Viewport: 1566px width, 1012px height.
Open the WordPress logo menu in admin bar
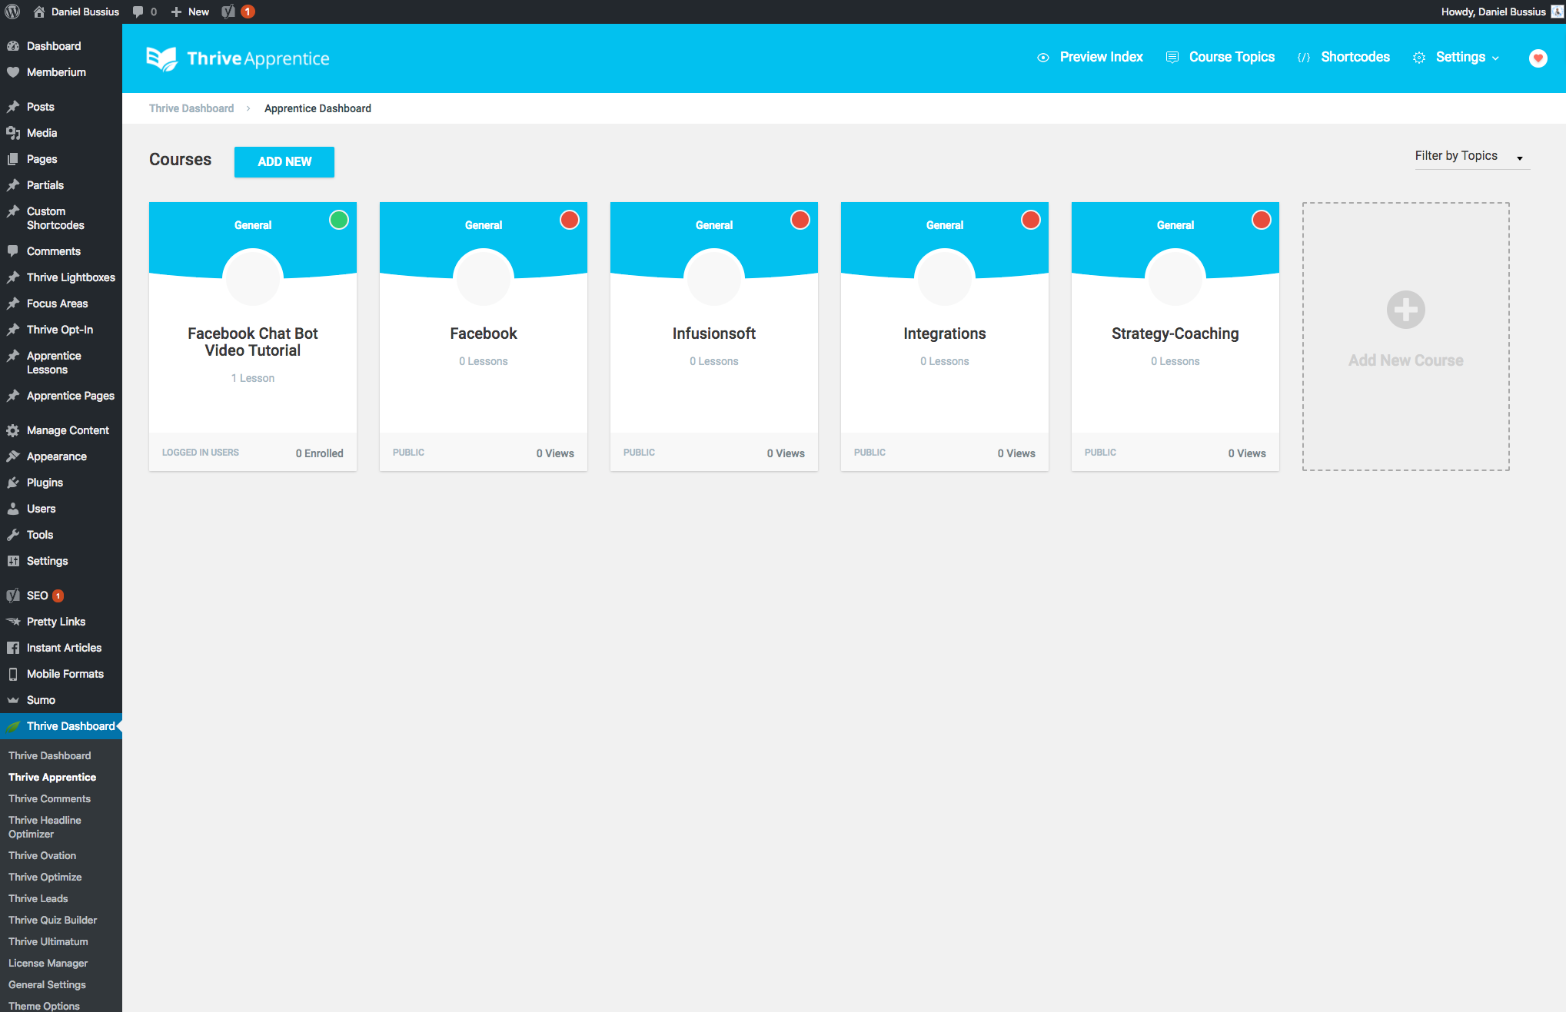point(12,12)
